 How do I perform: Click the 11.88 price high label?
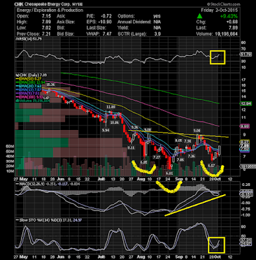point(111,107)
